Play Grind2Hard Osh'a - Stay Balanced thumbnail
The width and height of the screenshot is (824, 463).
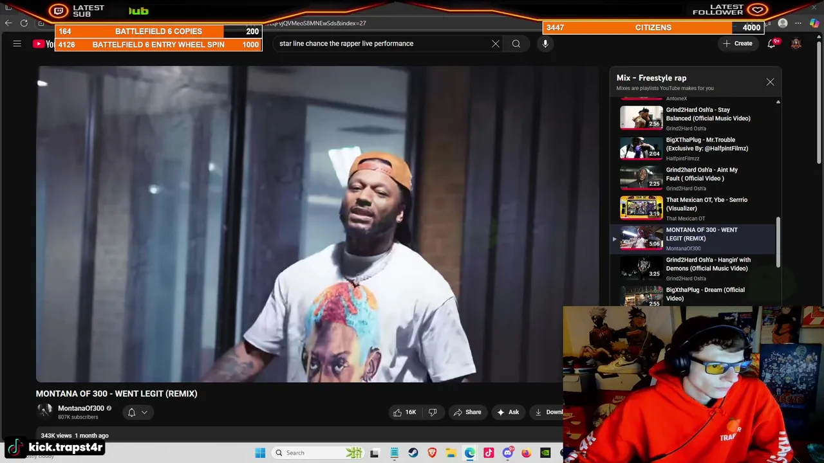click(x=641, y=118)
